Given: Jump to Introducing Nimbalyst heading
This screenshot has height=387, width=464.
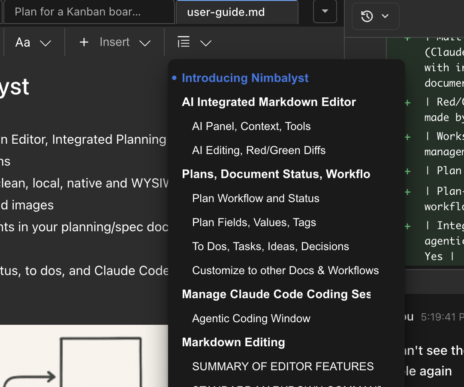Looking at the screenshot, I should coord(245,78).
